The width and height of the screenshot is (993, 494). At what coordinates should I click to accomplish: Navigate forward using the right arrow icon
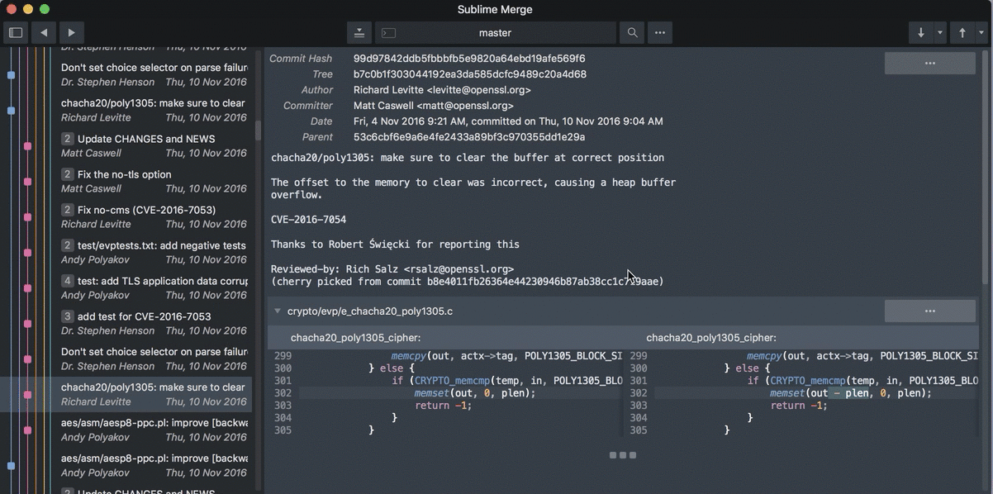71,32
